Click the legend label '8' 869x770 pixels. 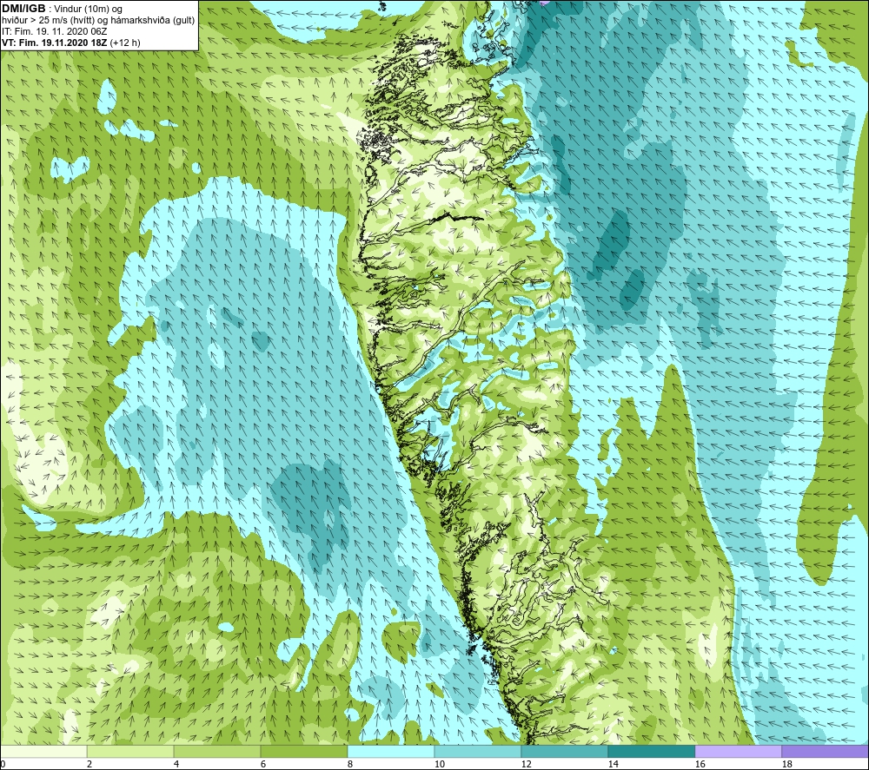click(x=349, y=764)
